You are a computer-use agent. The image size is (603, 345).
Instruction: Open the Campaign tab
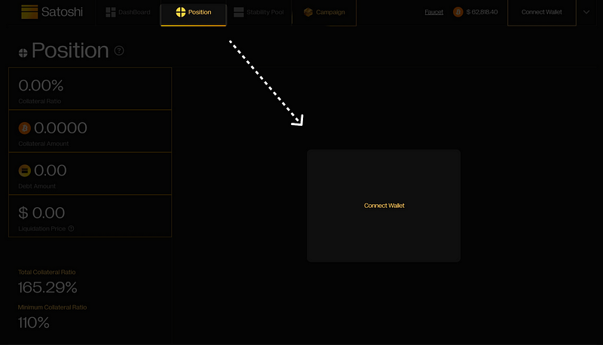pyautogui.click(x=324, y=12)
